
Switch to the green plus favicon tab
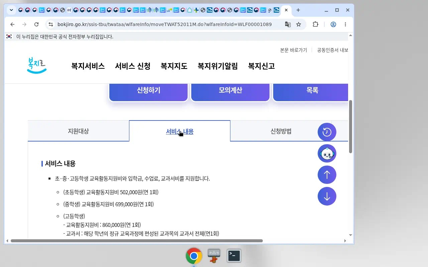click(196, 10)
